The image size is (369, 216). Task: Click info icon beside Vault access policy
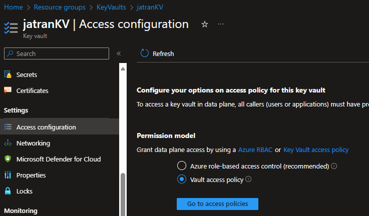point(248,179)
